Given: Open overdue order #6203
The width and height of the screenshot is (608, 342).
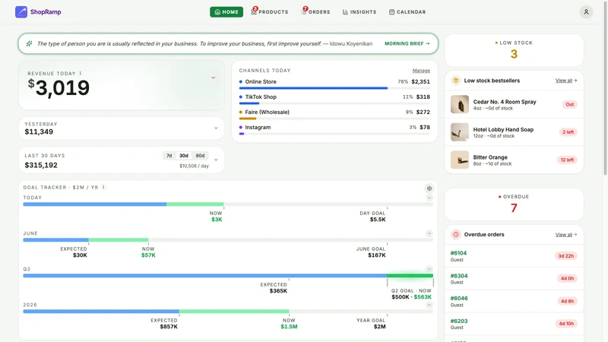Looking at the screenshot, I should [x=514, y=324].
